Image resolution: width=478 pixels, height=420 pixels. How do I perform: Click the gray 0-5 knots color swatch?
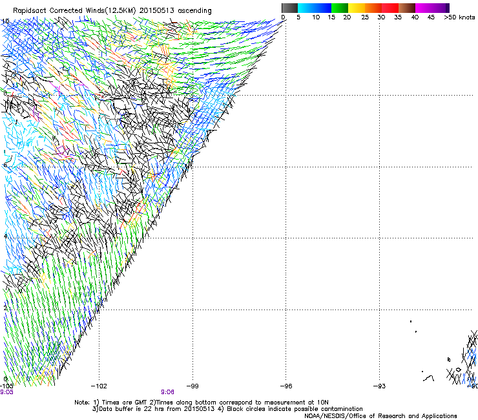pyautogui.click(x=289, y=8)
